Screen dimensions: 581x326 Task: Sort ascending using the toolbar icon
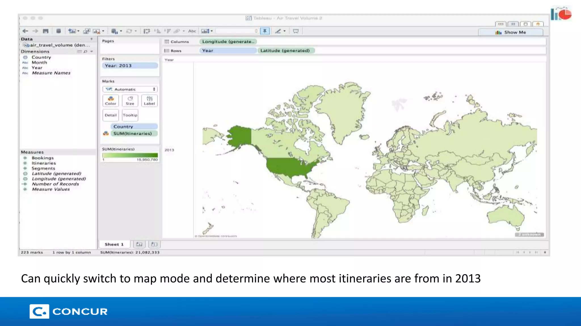[x=157, y=31]
